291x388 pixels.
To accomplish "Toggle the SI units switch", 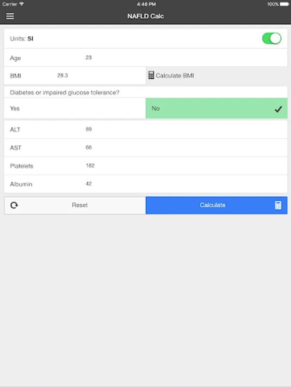I will coord(272,39).
